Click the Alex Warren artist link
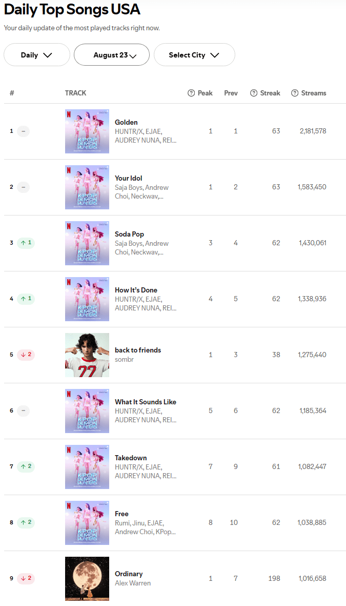Viewport: 346px width, 606px height. (133, 583)
